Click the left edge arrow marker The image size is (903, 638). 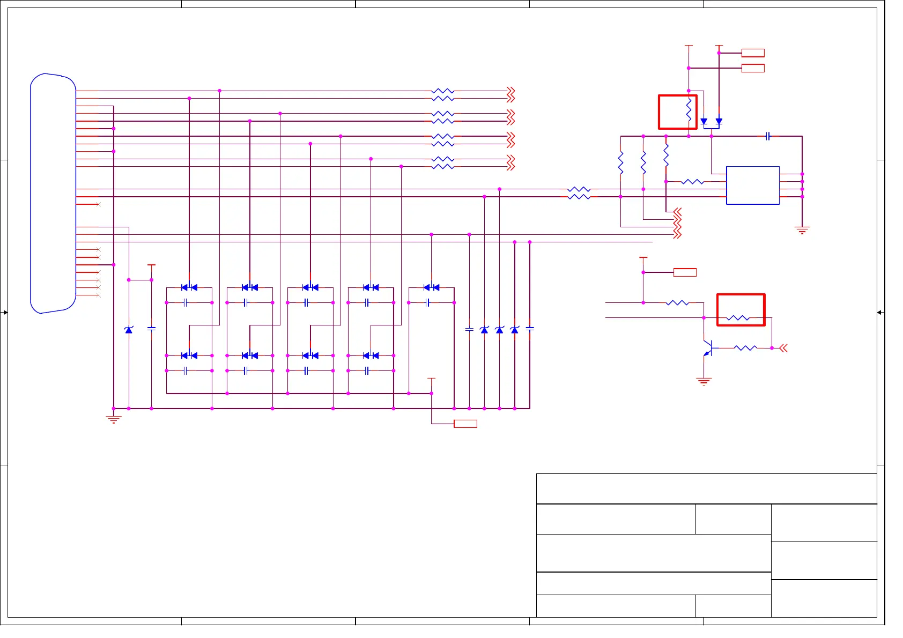[x=5, y=313]
